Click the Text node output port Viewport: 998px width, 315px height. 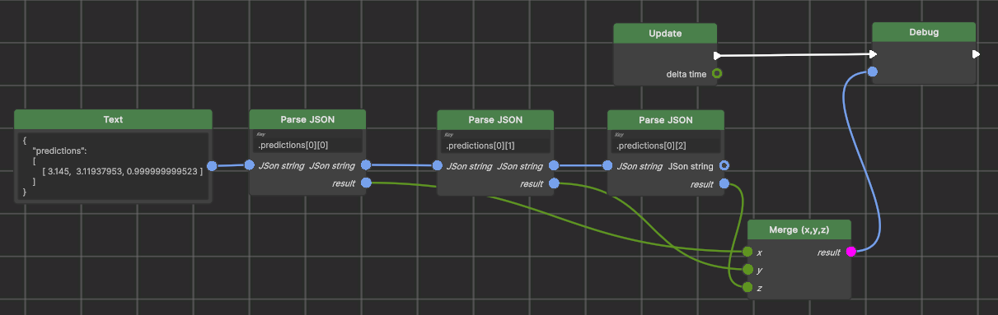click(x=212, y=166)
